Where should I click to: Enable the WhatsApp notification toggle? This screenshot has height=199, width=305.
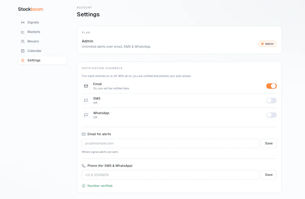(271, 115)
